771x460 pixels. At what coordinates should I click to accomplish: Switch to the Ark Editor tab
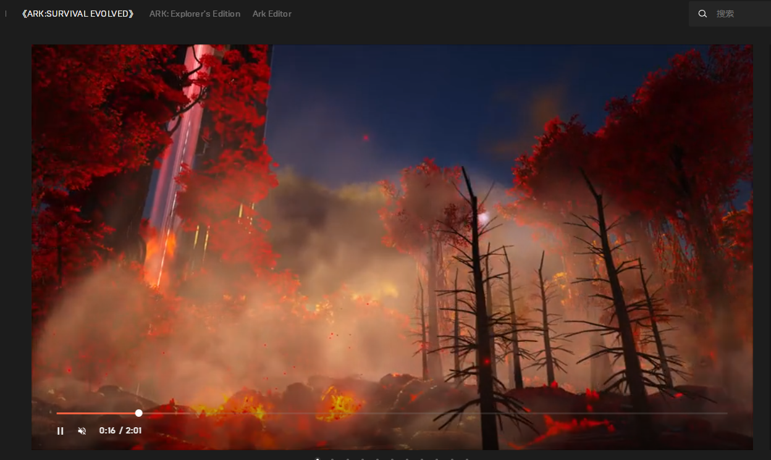tap(272, 14)
